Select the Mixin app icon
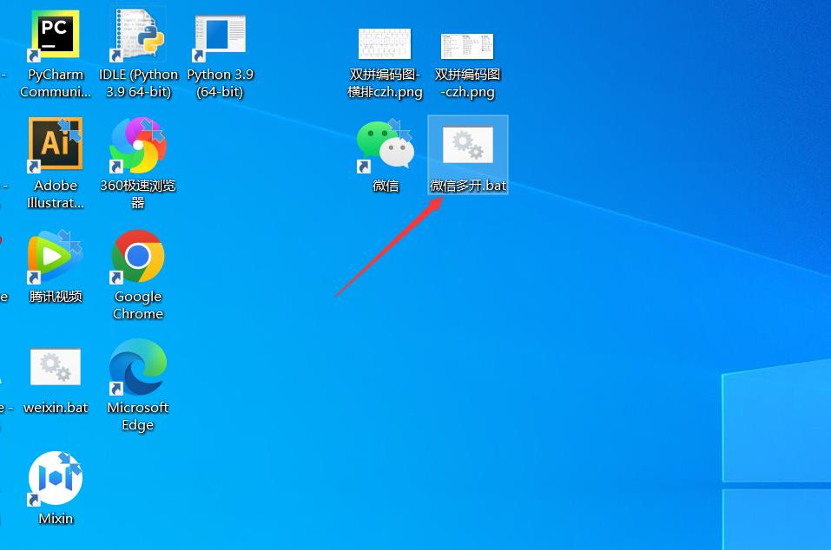The height and width of the screenshot is (550, 831). (55, 478)
